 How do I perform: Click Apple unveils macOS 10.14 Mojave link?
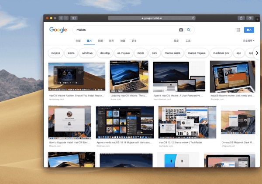124,142
